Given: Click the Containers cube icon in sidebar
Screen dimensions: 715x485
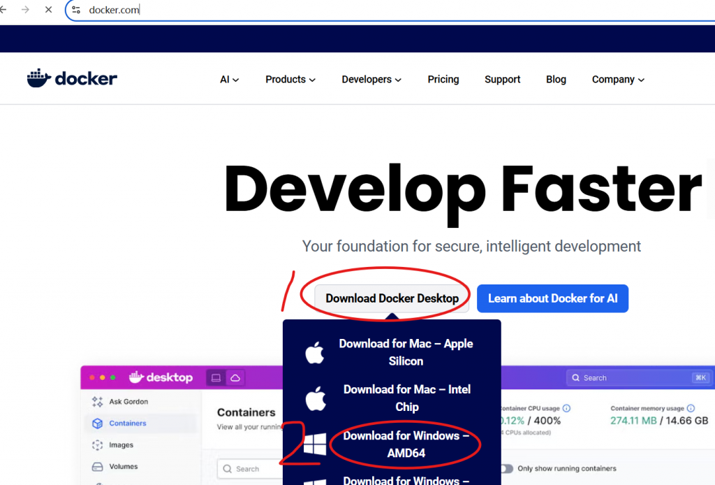Looking at the screenshot, I should click(x=97, y=424).
